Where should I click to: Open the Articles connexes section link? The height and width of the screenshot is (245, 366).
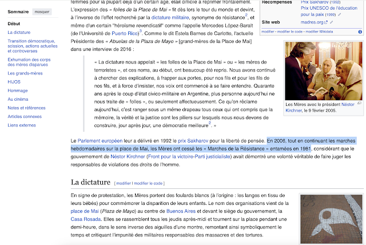pos(25,116)
